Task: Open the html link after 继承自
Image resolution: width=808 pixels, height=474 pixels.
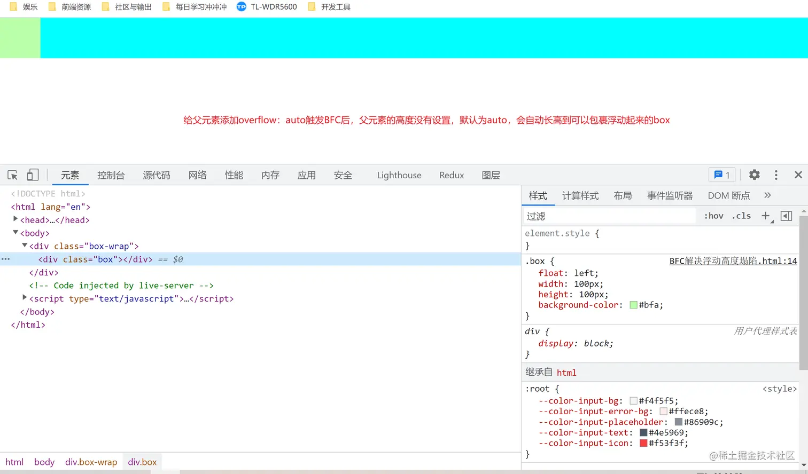Action: (566, 373)
